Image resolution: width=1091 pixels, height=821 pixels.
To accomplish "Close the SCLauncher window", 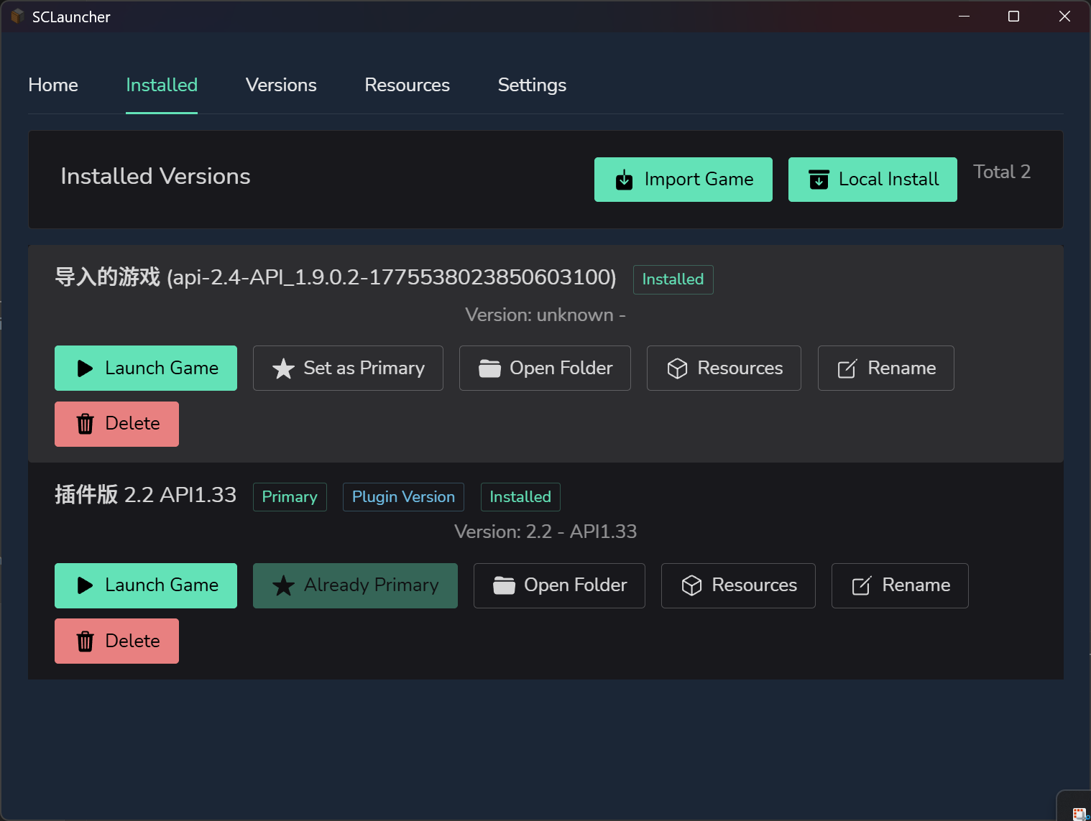I will [1064, 16].
